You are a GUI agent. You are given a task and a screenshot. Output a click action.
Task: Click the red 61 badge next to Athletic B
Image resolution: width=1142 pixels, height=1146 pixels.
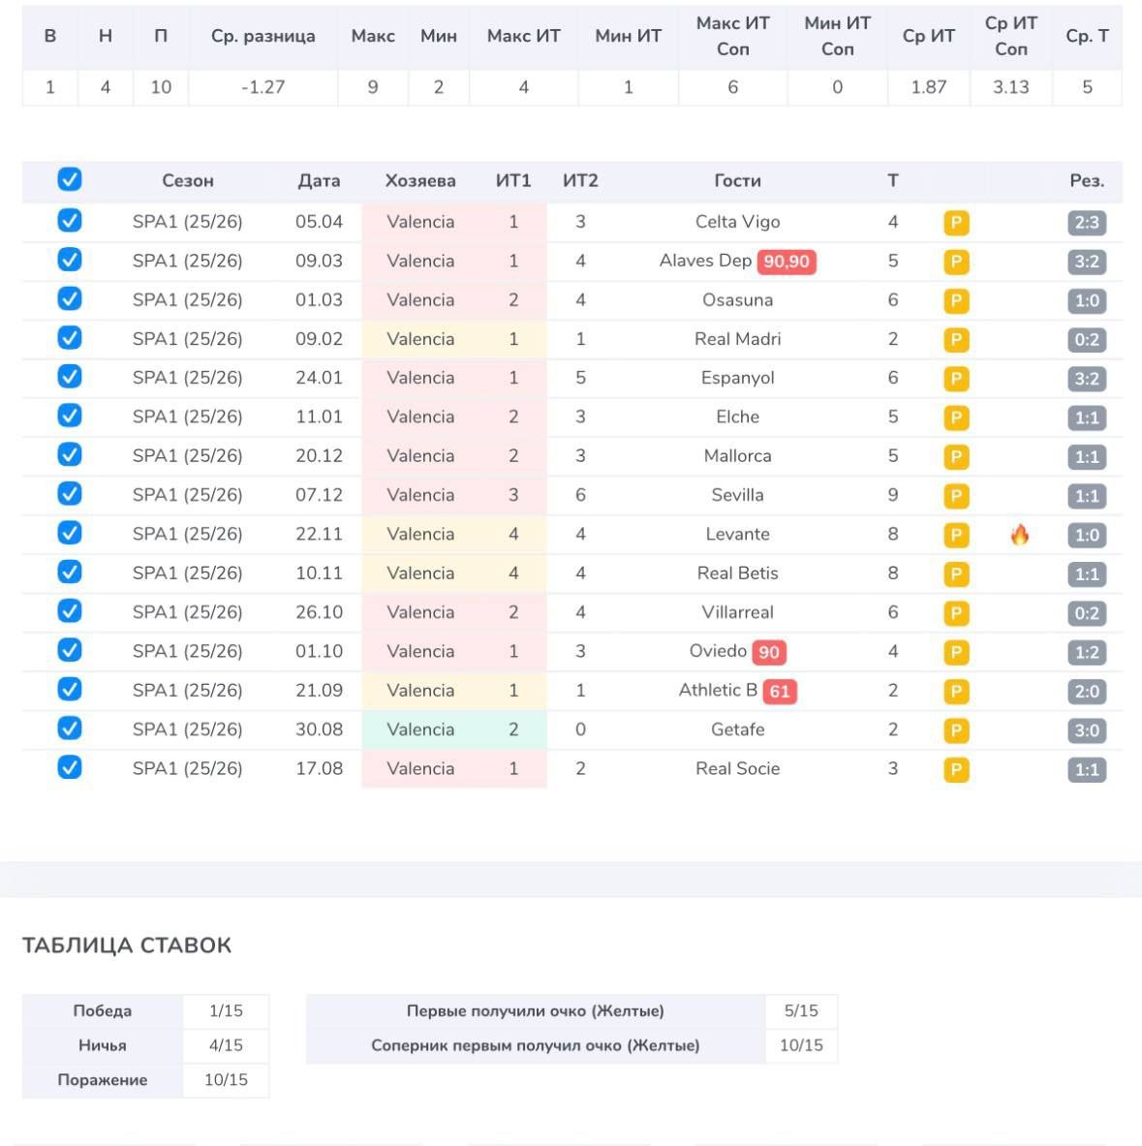coord(780,692)
